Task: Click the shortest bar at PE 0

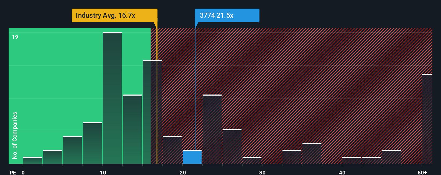Action: tap(33, 160)
